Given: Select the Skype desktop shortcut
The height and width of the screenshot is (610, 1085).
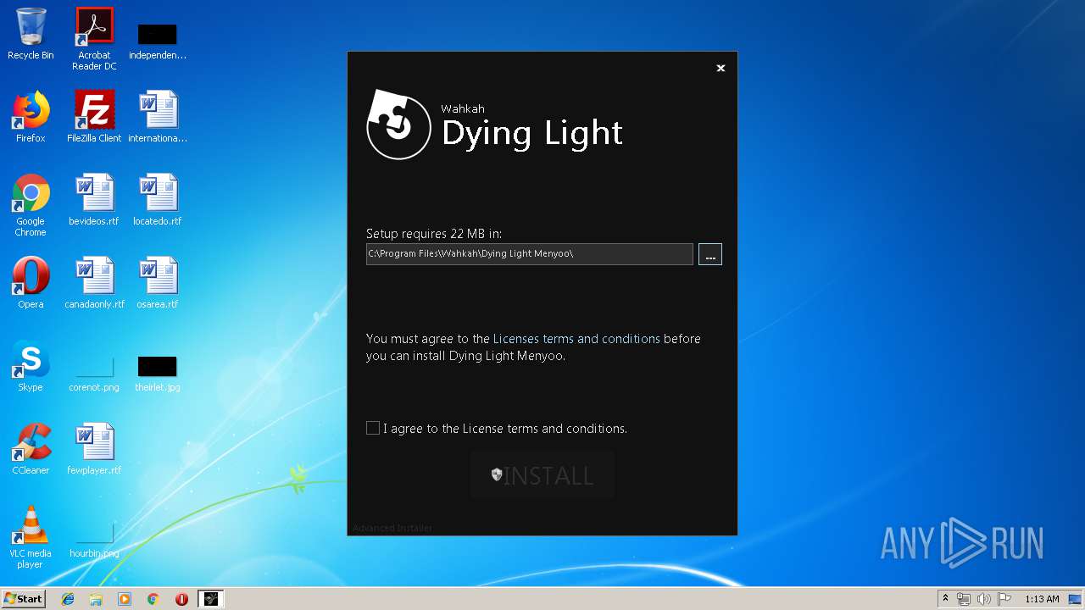Looking at the screenshot, I should pos(31,366).
